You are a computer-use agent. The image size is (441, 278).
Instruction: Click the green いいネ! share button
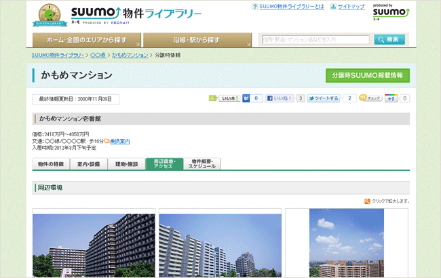(x=224, y=98)
